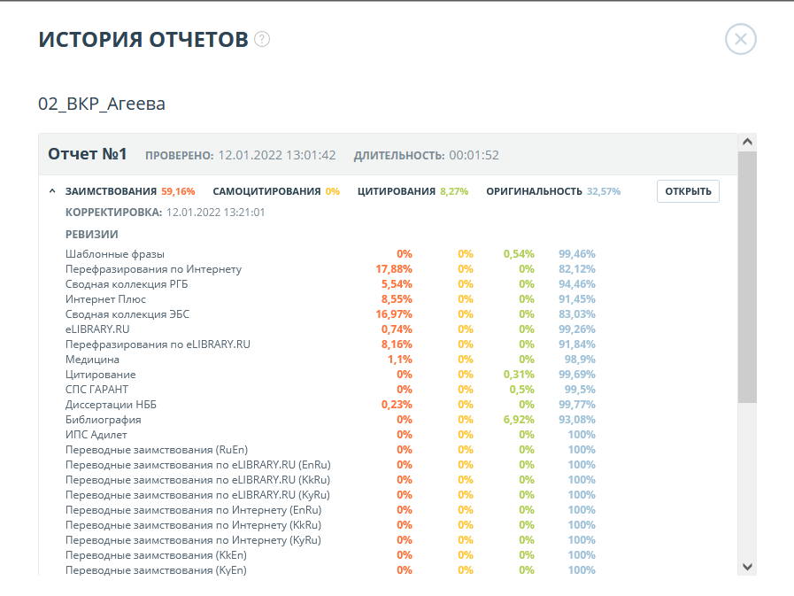Screen dimensions: 794x596
Task: Click the Цитирования 8,27% summary label
Action: (x=412, y=191)
